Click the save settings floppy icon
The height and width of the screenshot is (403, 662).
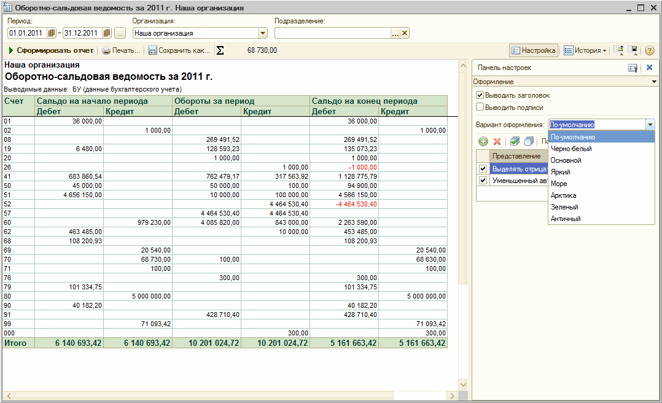click(633, 50)
